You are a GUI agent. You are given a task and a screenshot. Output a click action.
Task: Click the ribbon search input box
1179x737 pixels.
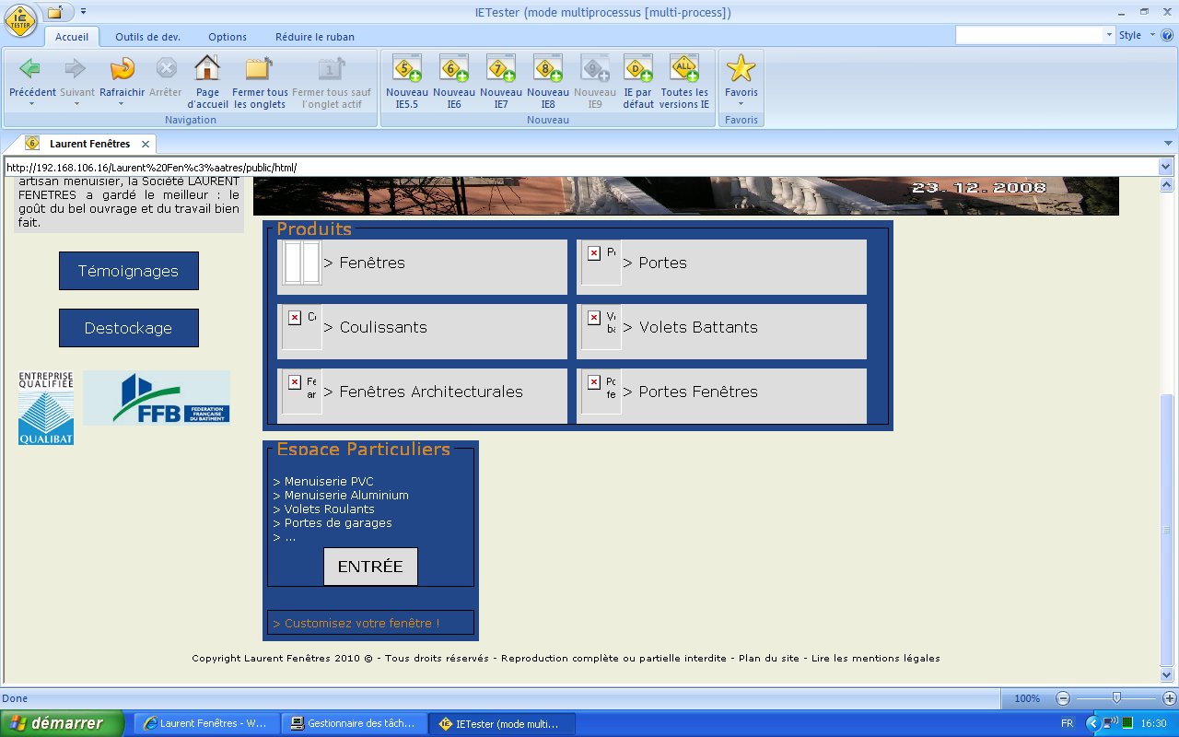point(1029,35)
